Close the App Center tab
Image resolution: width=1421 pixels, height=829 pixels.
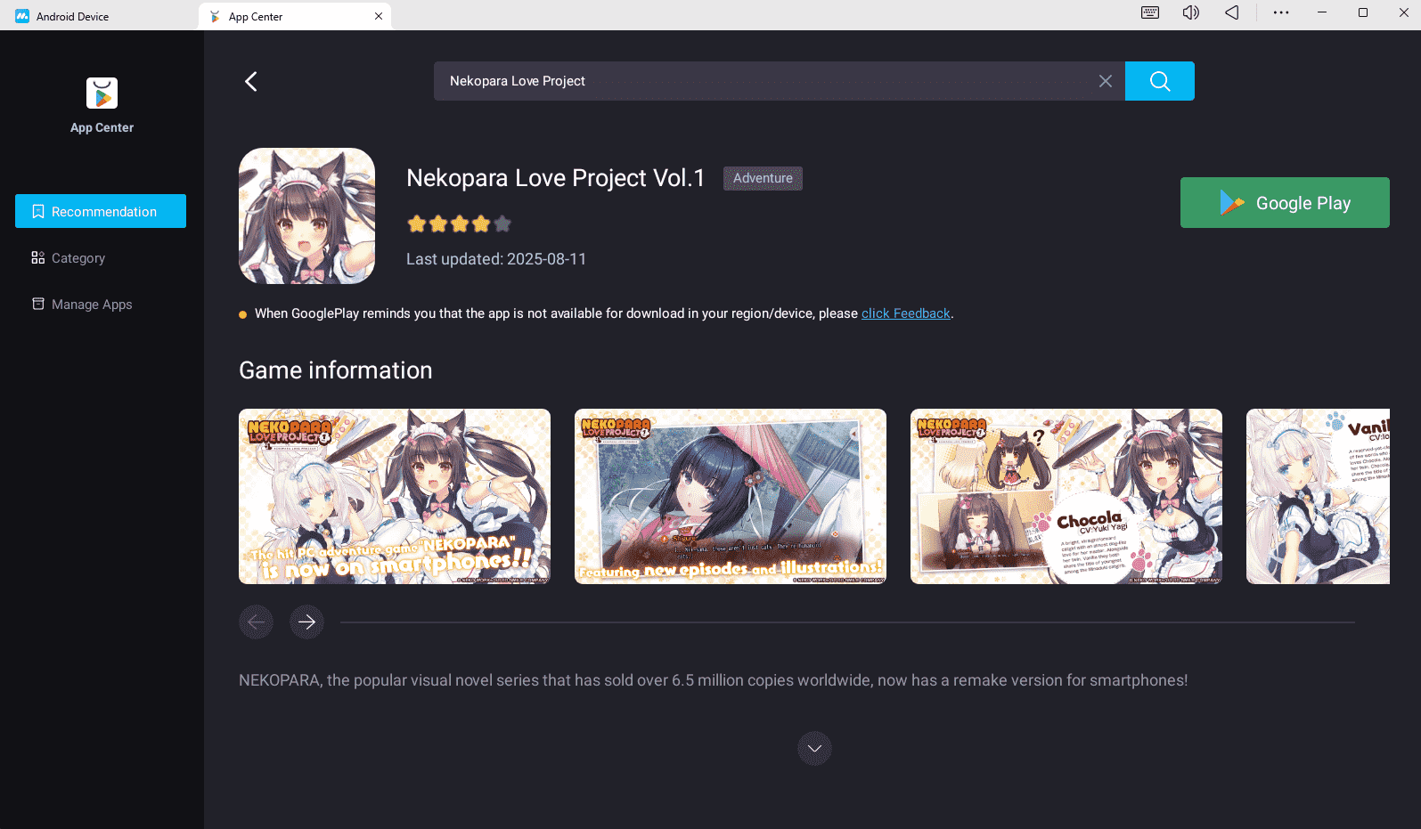379,16
